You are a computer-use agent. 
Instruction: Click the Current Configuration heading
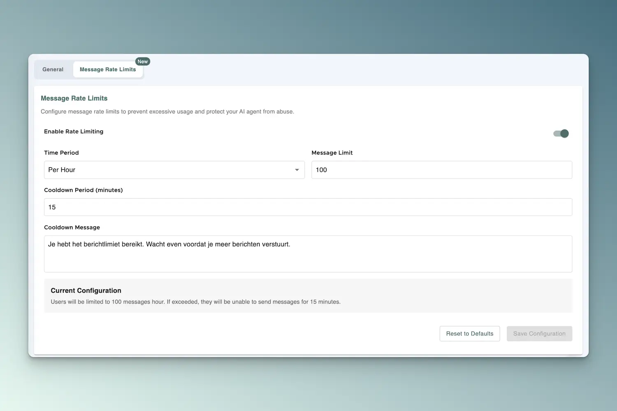coord(86,291)
